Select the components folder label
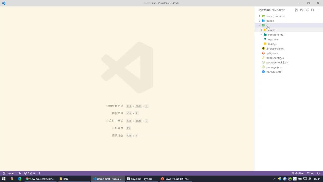The image size is (323, 182). [x=276, y=35]
